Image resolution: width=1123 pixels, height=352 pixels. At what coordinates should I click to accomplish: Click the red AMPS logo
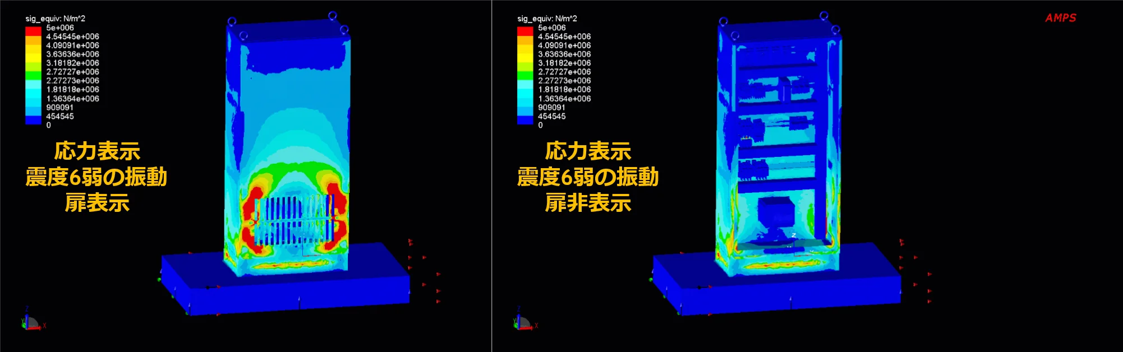(1060, 18)
